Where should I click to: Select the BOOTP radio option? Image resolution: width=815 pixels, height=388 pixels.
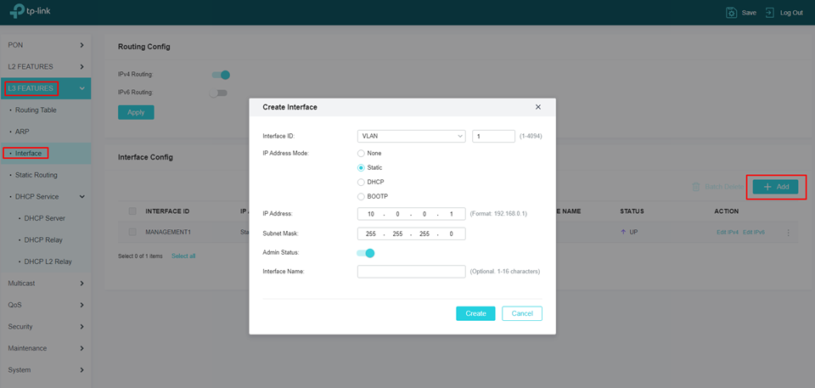[x=361, y=196]
